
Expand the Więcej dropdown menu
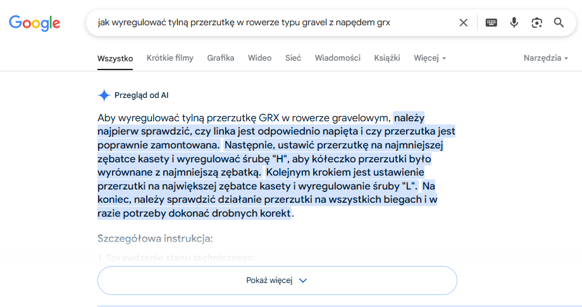(x=430, y=58)
